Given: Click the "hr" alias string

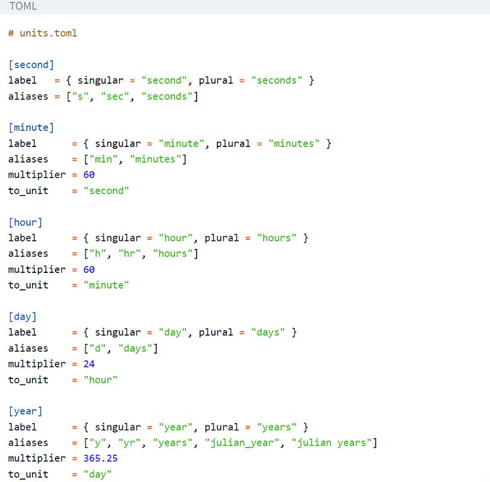Looking at the screenshot, I should (x=130, y=254).
